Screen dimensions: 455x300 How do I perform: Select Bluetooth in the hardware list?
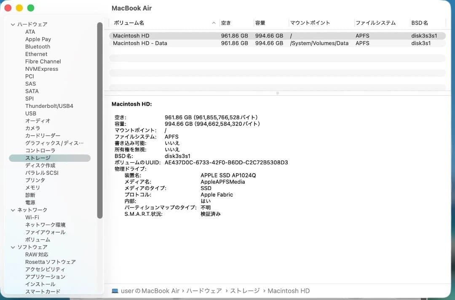pyautogui.click(x=37, y=46)
